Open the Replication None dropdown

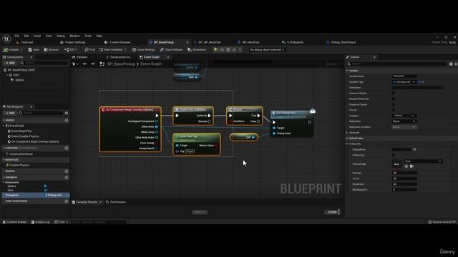(404, 121)
